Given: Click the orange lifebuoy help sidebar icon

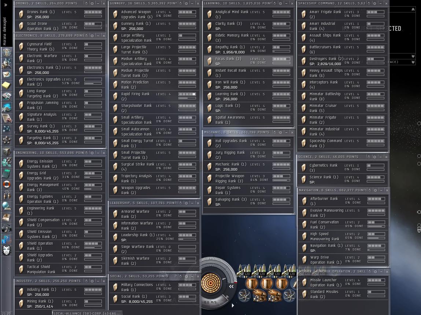Looking at the screenshot, I should coord(7,184).
